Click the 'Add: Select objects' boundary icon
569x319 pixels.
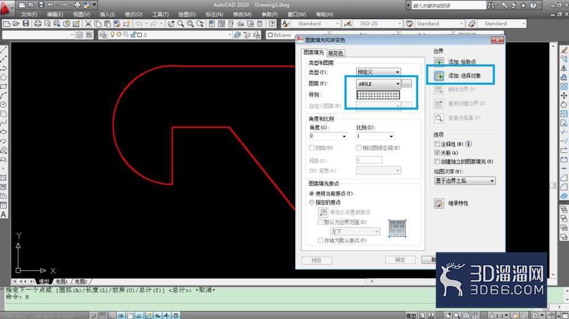point(439,75)
